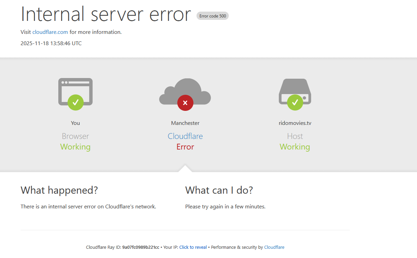Open the cloudflare.com link for more information
The width and height of the screenshot is (417, 258).
click(50, 32)
